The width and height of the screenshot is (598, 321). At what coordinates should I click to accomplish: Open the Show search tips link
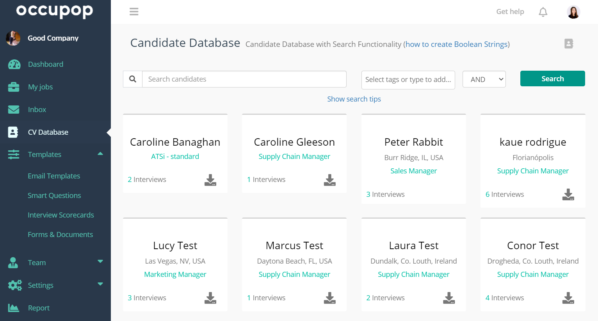point(354,99)
